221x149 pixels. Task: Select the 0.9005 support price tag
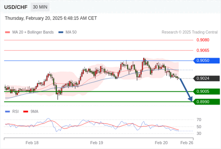click(207, 91)
